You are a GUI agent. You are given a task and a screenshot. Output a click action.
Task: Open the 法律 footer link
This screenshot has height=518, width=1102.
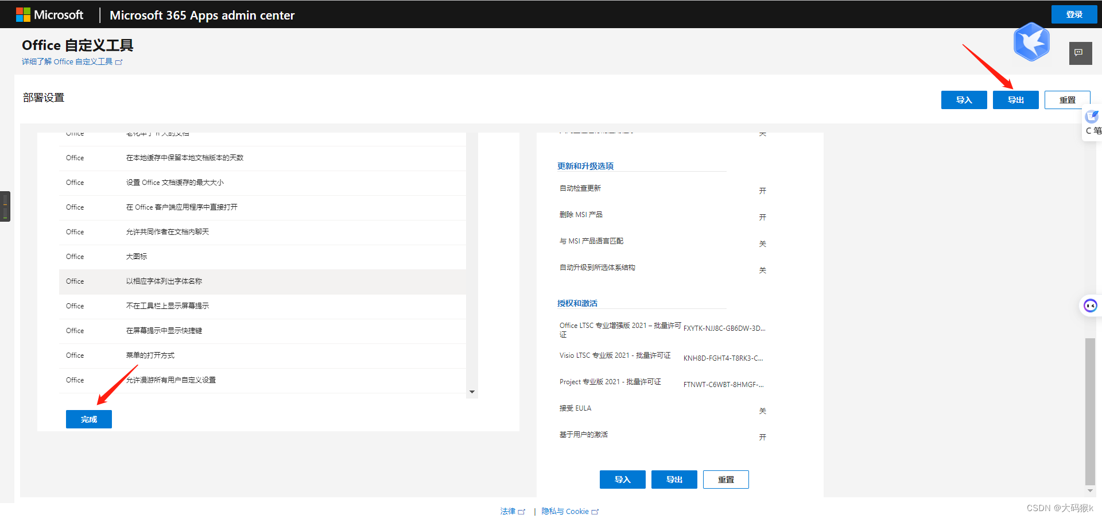coord(512,511)
